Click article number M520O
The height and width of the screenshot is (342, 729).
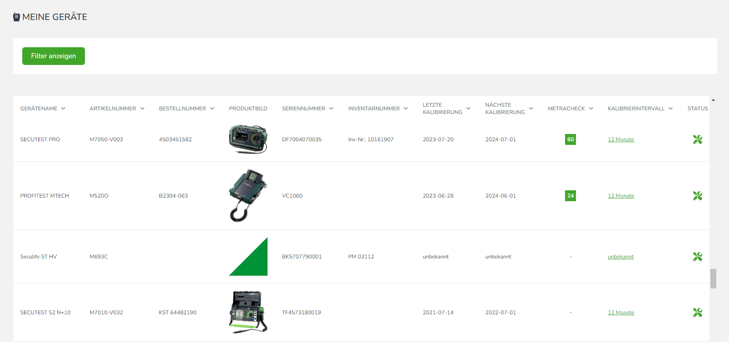point(99,196)
